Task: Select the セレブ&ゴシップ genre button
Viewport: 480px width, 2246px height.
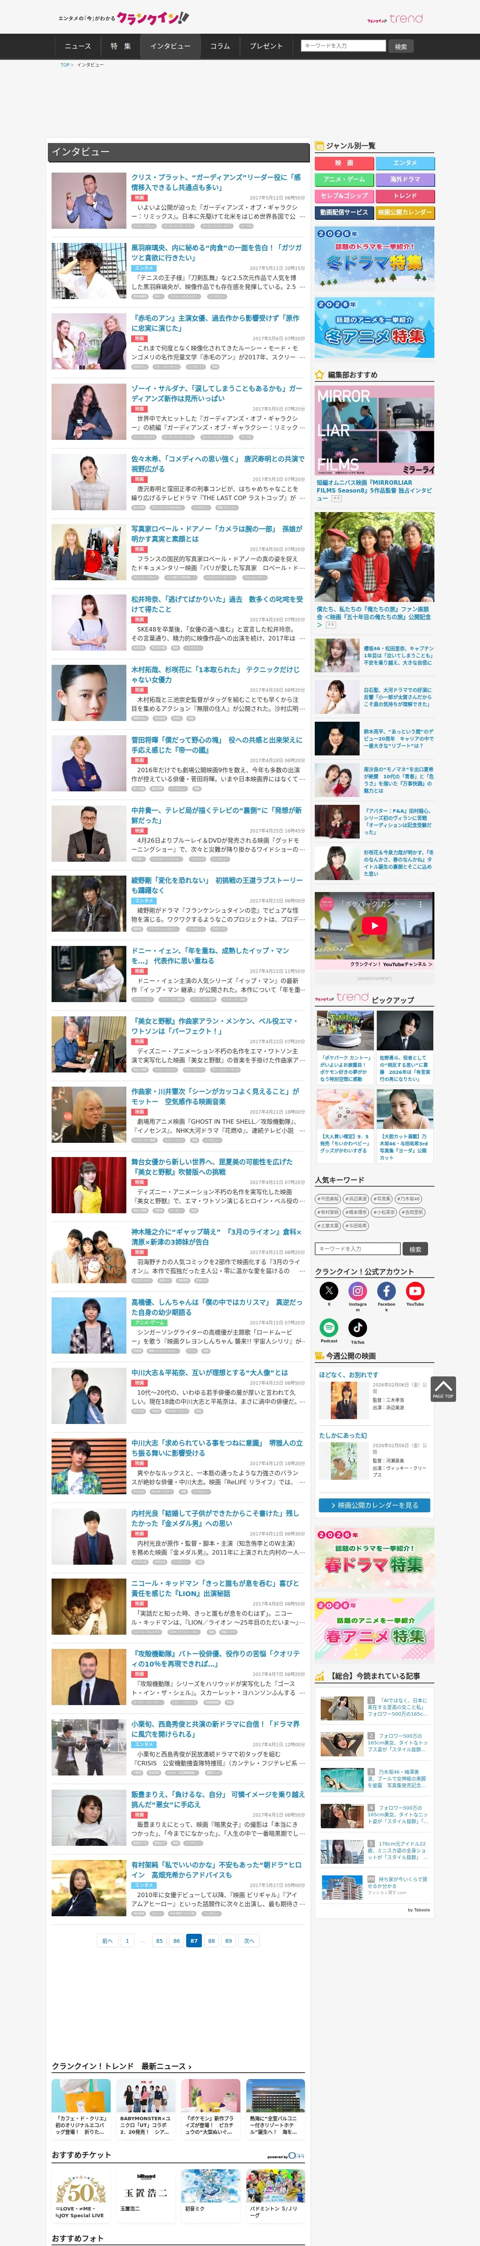Action: [344, 196]
